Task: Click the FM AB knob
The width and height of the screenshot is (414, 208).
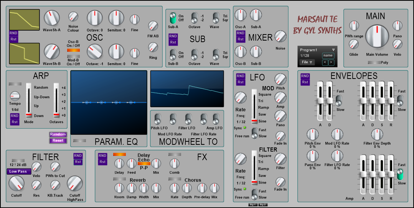Action: [x=153, y=26]
